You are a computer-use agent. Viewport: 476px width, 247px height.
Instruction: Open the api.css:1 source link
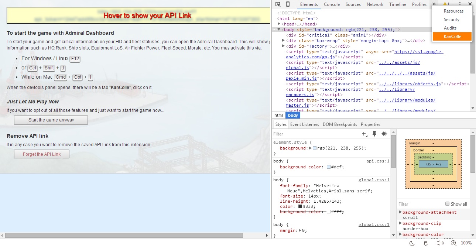pos(378,161)
